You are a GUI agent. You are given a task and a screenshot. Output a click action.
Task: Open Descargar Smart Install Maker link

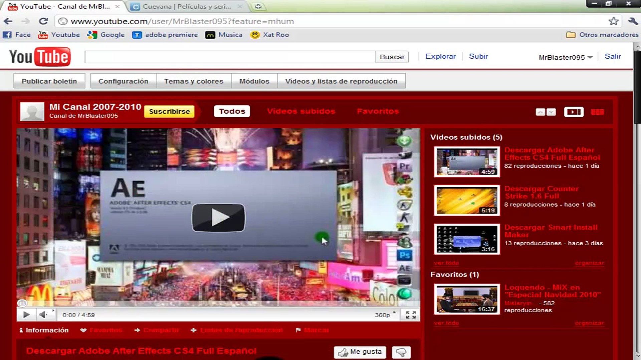coord(551,231)
